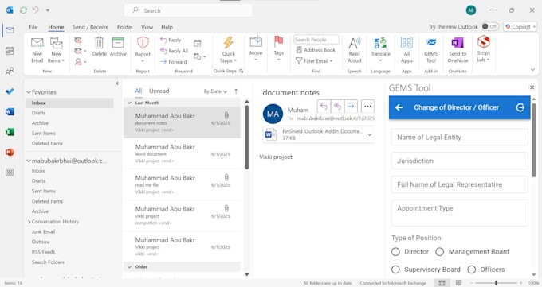Open the word document email
Screen dimensions: 542x287
182,153
